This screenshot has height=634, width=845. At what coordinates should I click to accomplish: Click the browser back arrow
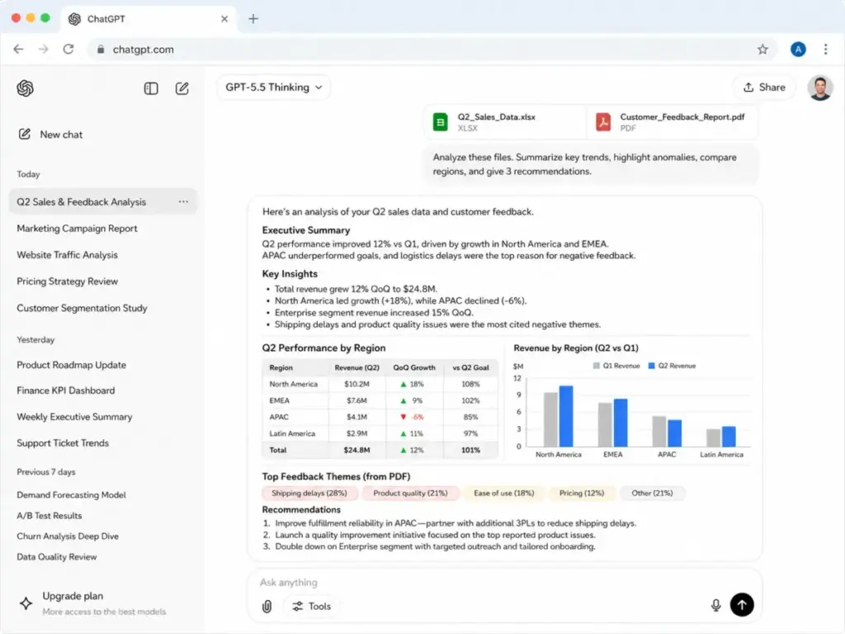(18, 49)
